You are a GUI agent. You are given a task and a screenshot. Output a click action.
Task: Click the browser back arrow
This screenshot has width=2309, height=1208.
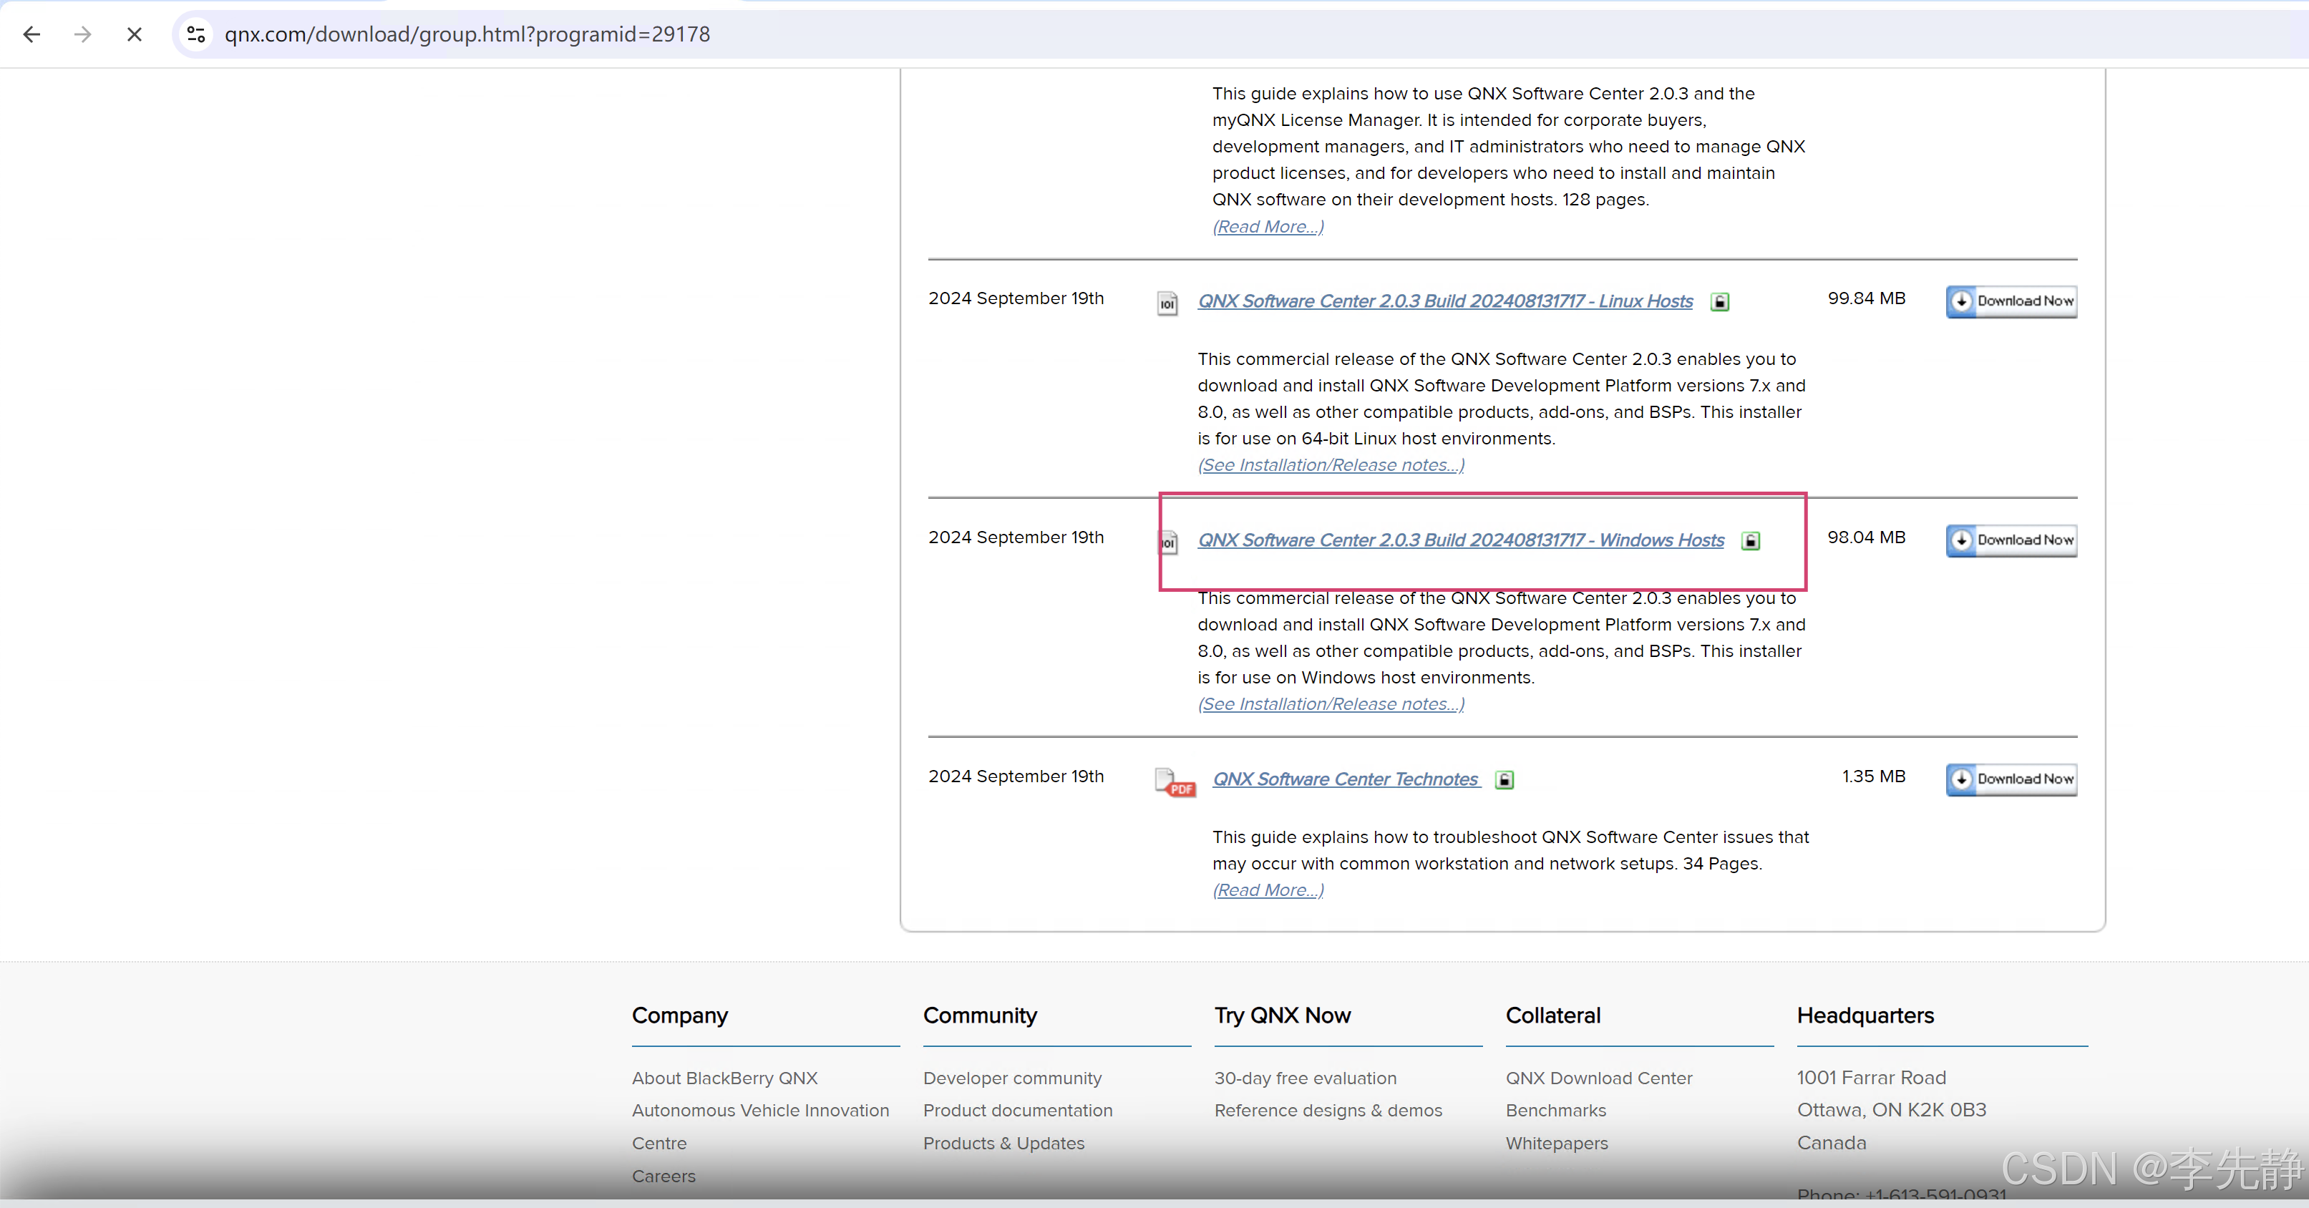(32, 34)
